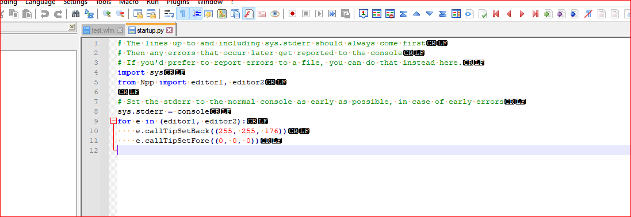This screenshot has height=217, width=631.
Task: Click the purple arrow document icon
Action: click(561, 14)
